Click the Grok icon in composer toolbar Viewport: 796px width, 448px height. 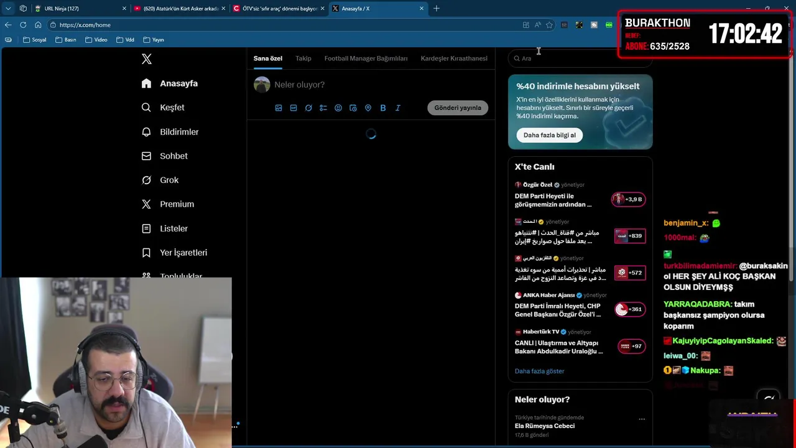tap(308, 108)
